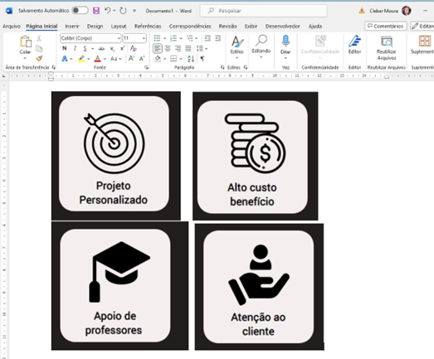
Task: Open the red font color picker
Action: pyautogui.click(x=97, y=59)
